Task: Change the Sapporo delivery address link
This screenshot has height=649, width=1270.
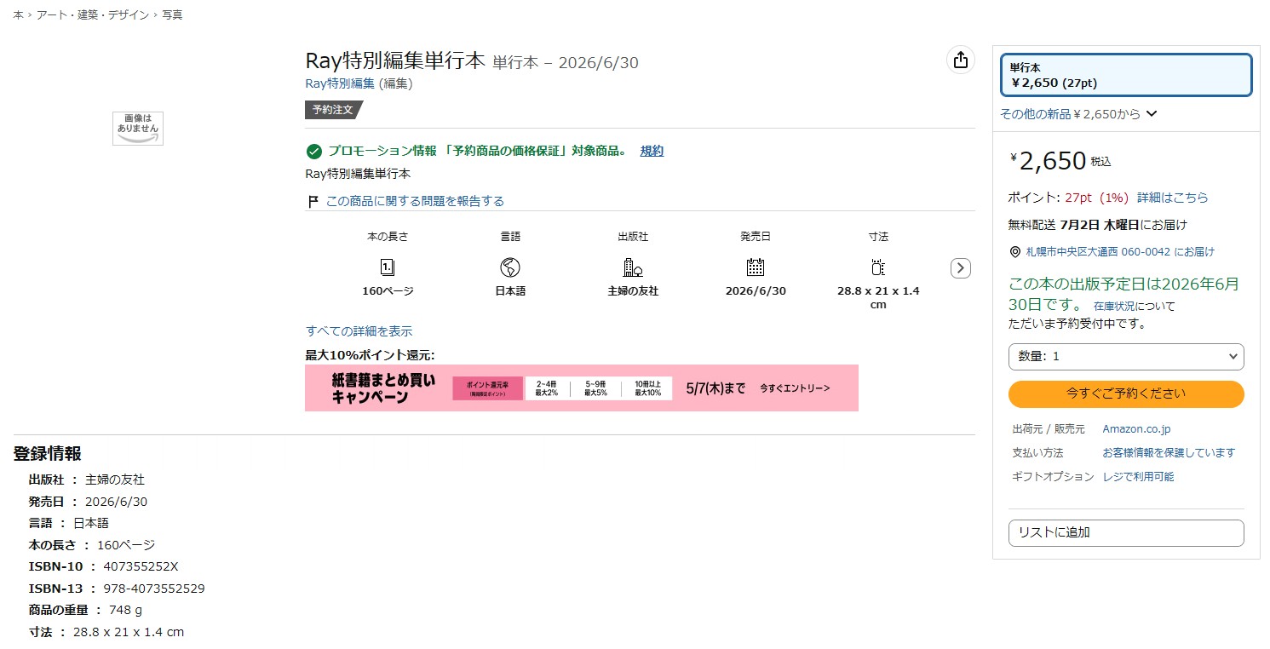Action: [x=1120, y=252]
